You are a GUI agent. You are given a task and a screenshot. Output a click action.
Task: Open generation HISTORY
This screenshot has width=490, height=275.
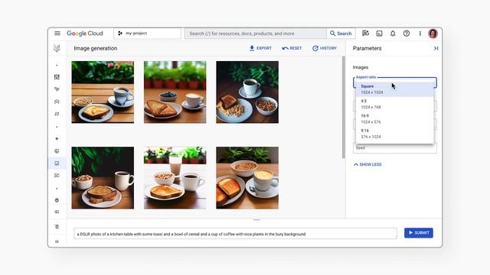(x=325, y=48)
